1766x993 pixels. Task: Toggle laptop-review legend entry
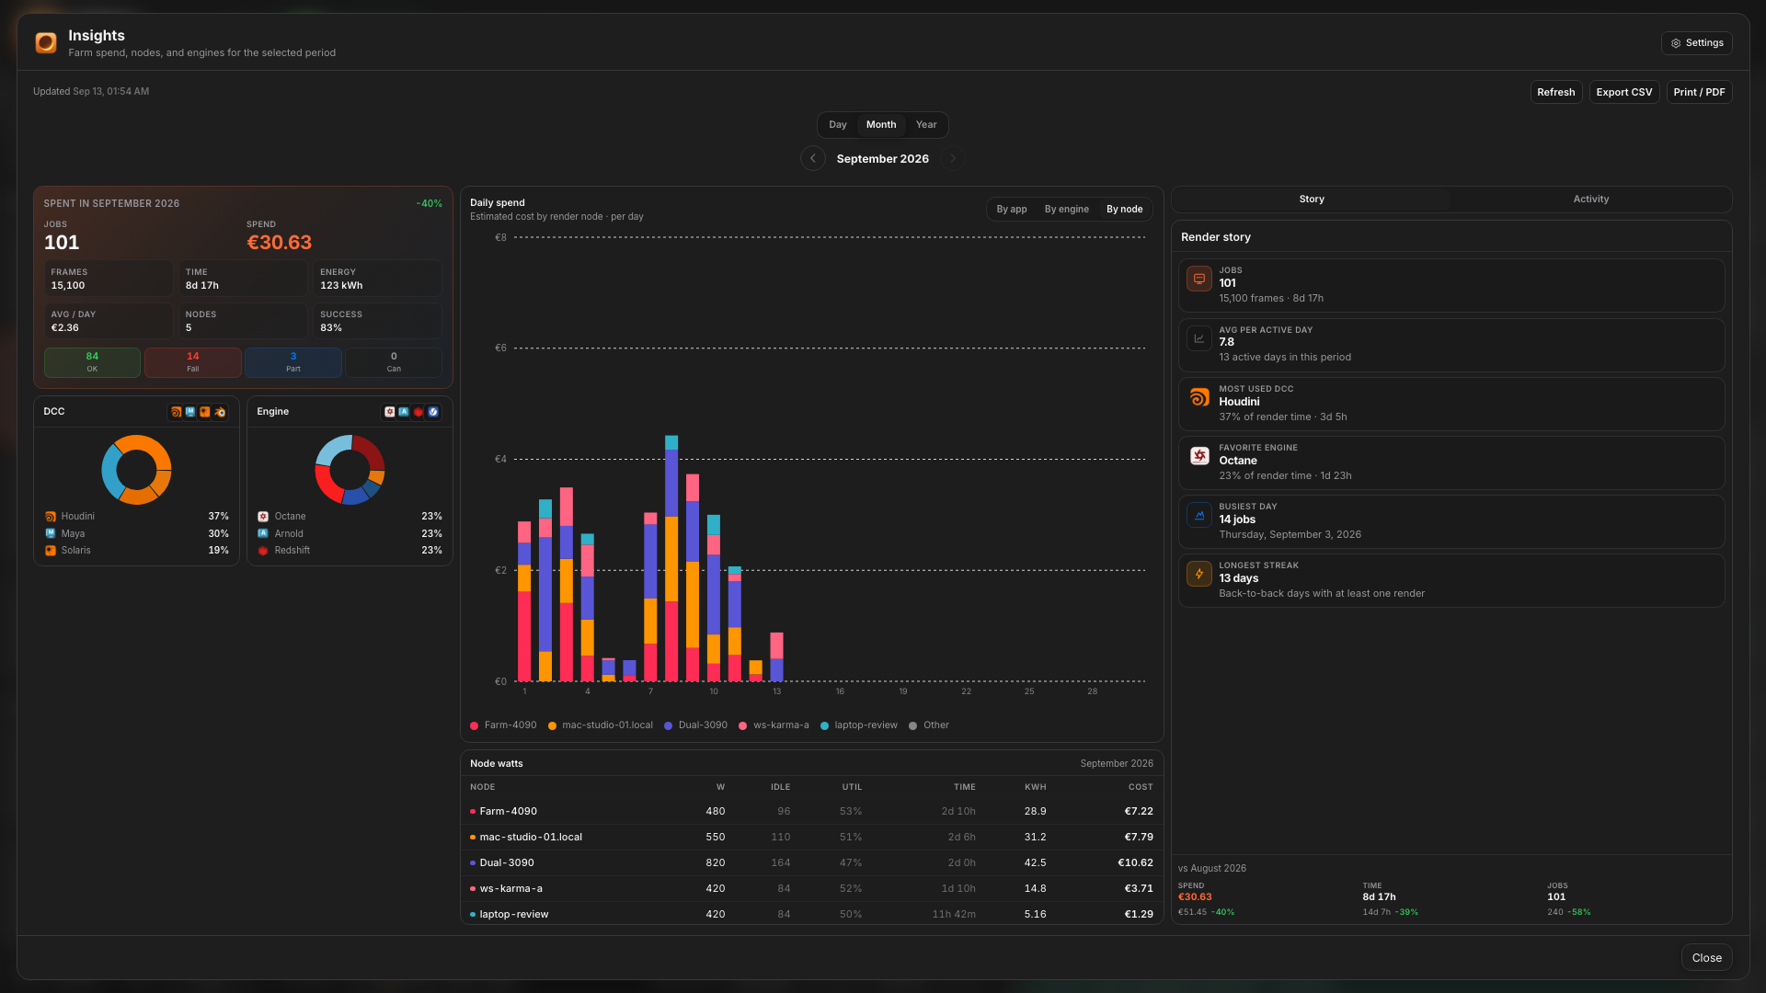click(x=859, y=725)
